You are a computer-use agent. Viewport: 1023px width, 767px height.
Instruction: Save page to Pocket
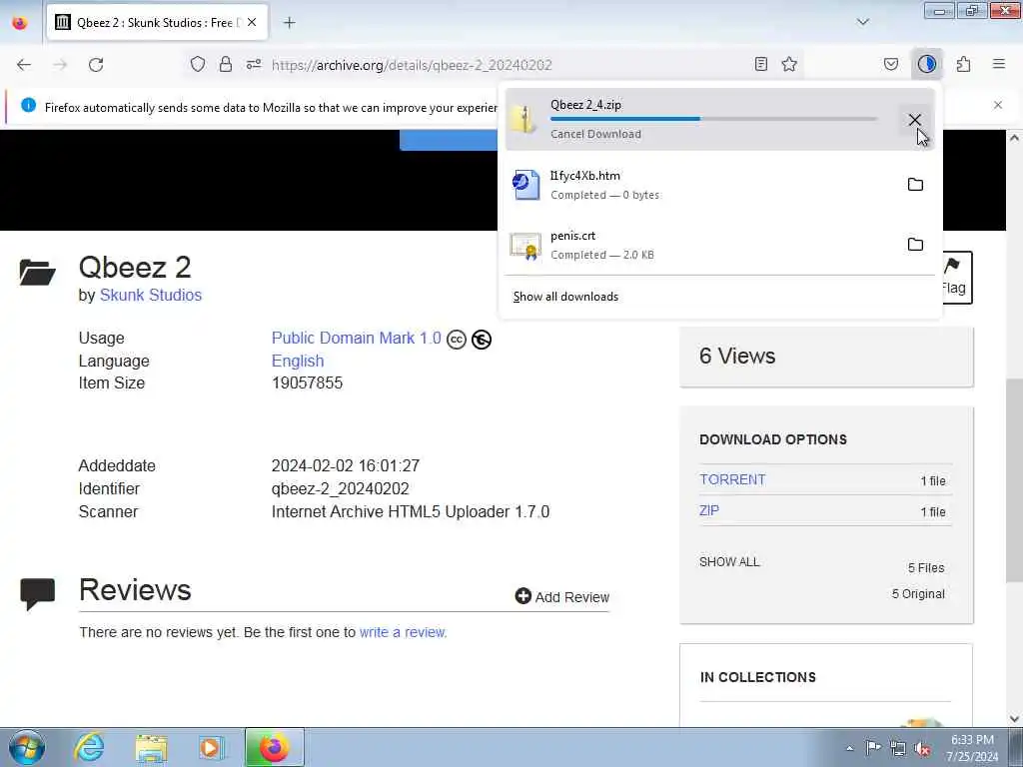(x=890, y=64)
